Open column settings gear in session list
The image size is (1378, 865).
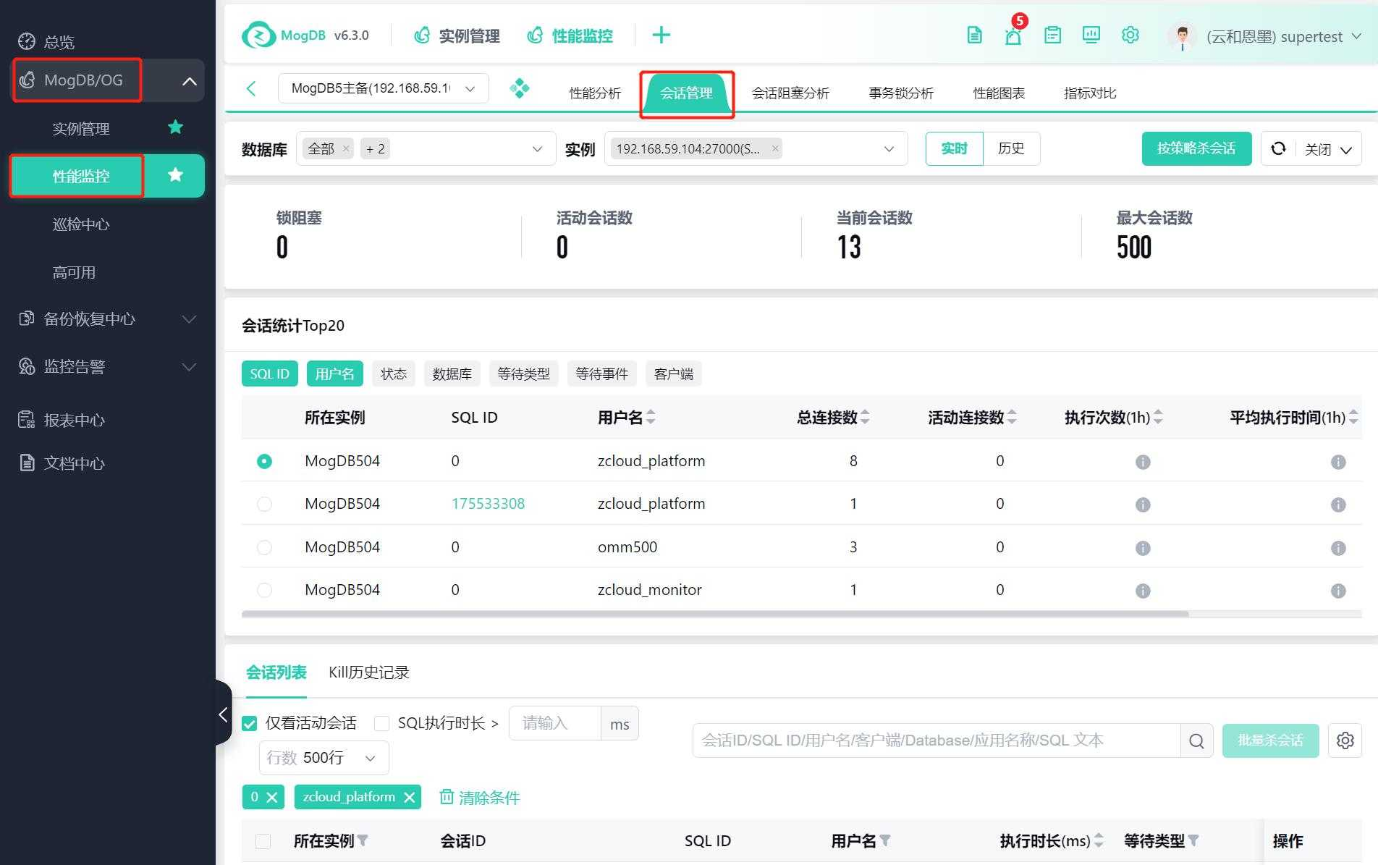pos(1345,740)
